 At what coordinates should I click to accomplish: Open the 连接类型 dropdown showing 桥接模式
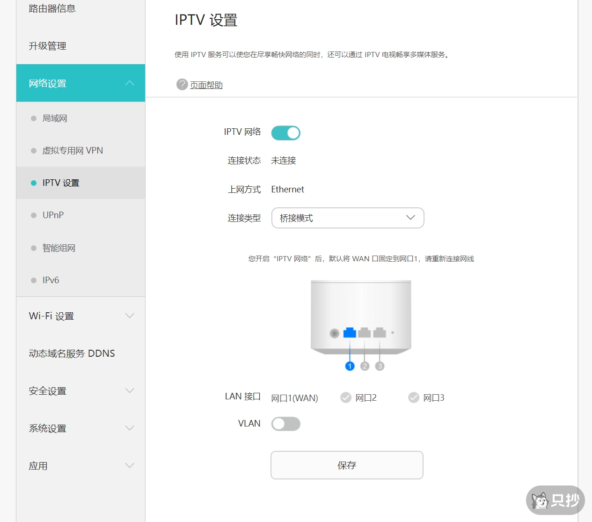tap(347, 218)
